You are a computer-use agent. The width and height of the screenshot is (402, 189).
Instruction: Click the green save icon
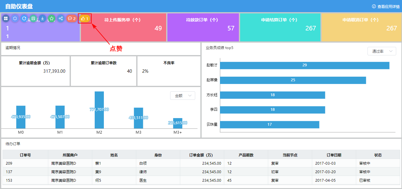point(33,19)
